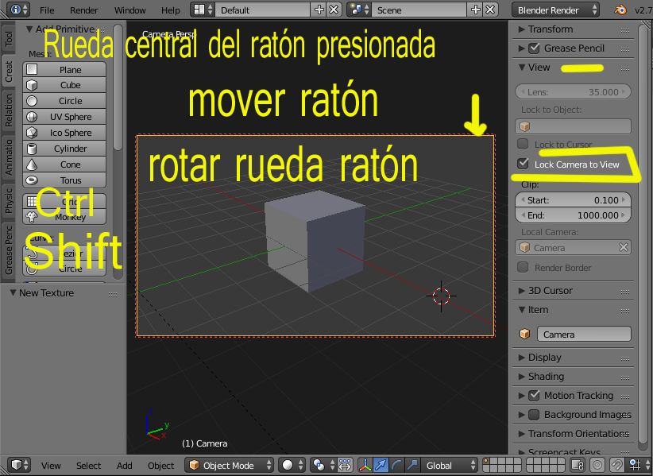This screenshot has width=653, height=476.
Task: Select the scale manipulator icon
Action: pos(413,465)
